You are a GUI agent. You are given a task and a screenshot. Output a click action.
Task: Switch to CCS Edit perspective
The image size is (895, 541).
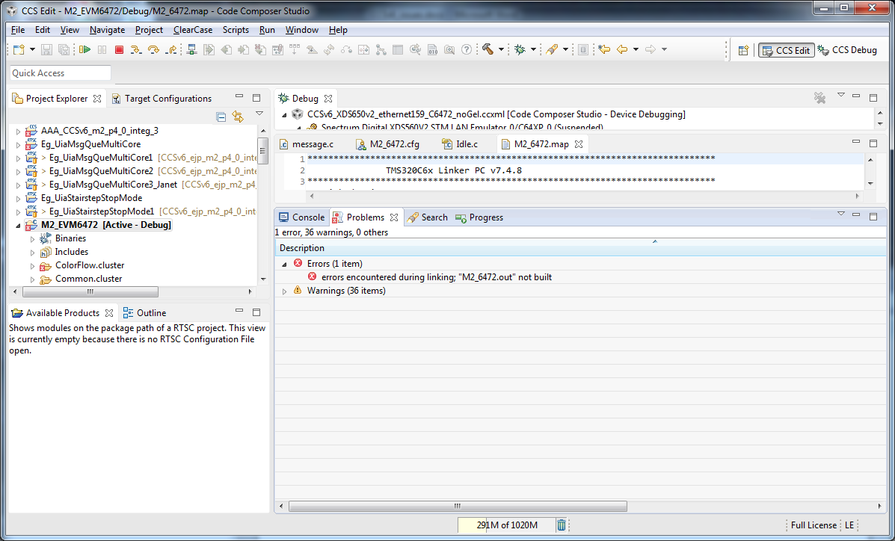coord(786,50)
